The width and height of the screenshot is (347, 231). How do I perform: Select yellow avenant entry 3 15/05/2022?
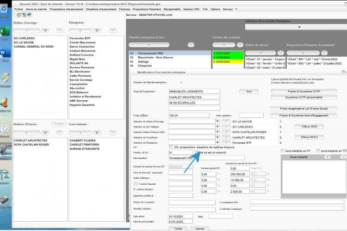[228, 61]
